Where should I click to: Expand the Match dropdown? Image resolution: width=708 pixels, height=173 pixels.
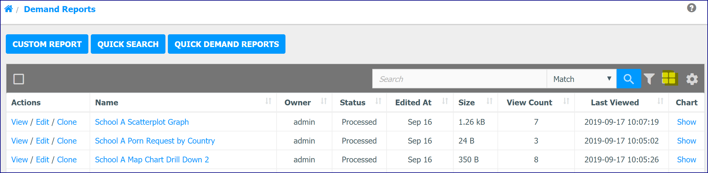click(582, 79)
